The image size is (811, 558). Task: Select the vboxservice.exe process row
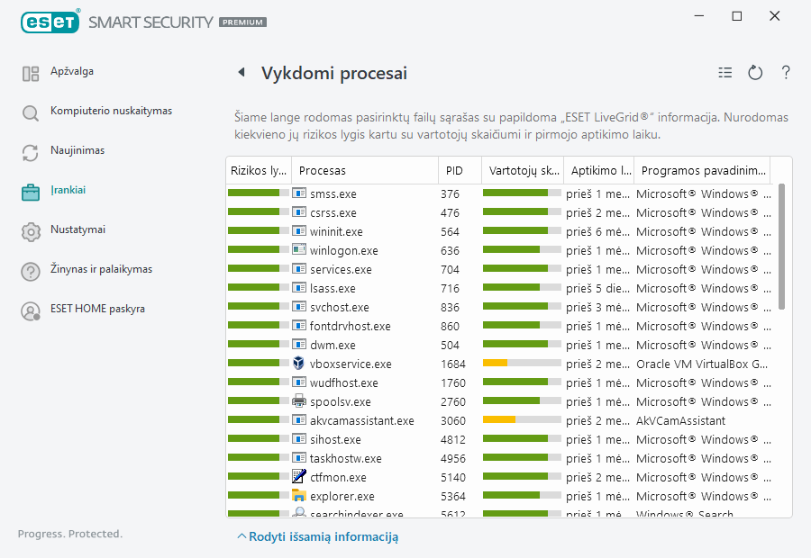click(x=351, y=364)
